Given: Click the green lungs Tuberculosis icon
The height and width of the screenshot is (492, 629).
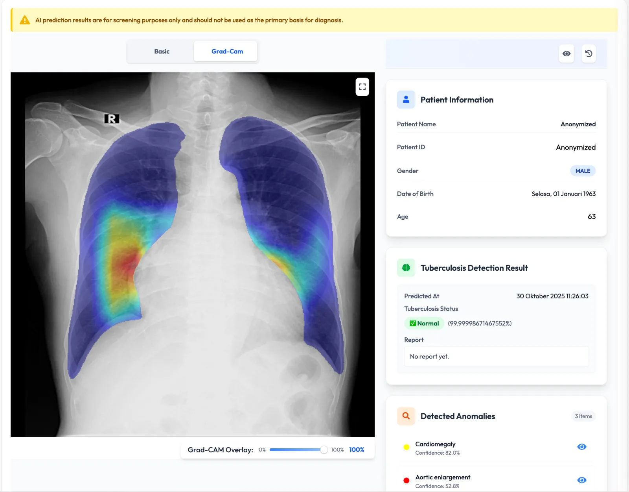Looking at the screenshot, I should tap(406, 268).
